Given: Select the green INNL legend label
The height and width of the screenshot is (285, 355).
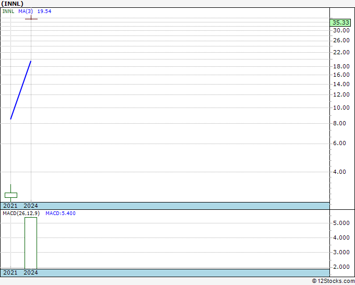Looking at the screenshot, I should 8,11.
